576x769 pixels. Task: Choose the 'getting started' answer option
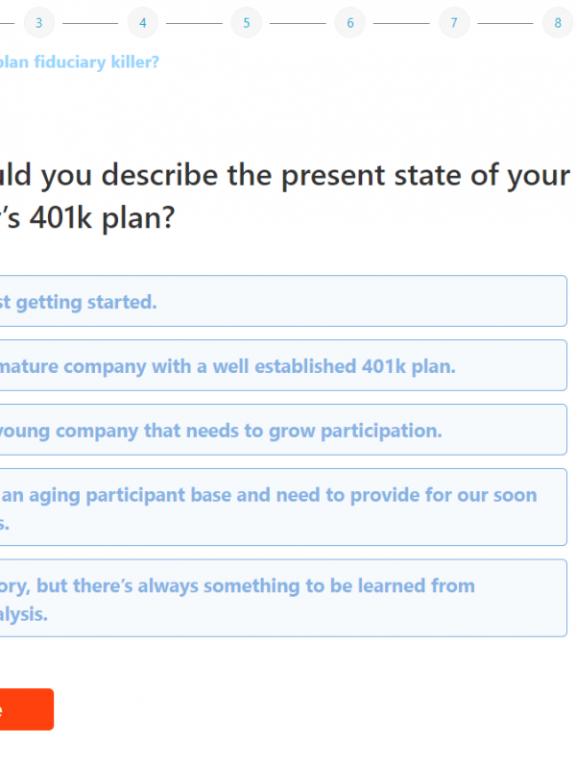(x=278, y=302)
